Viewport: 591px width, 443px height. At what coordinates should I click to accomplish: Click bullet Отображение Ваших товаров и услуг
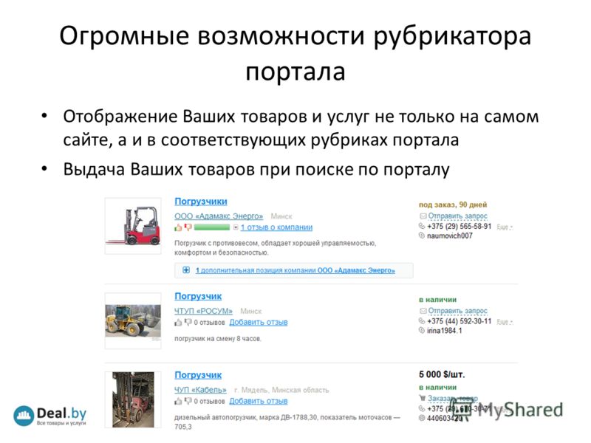click(301, 128)
